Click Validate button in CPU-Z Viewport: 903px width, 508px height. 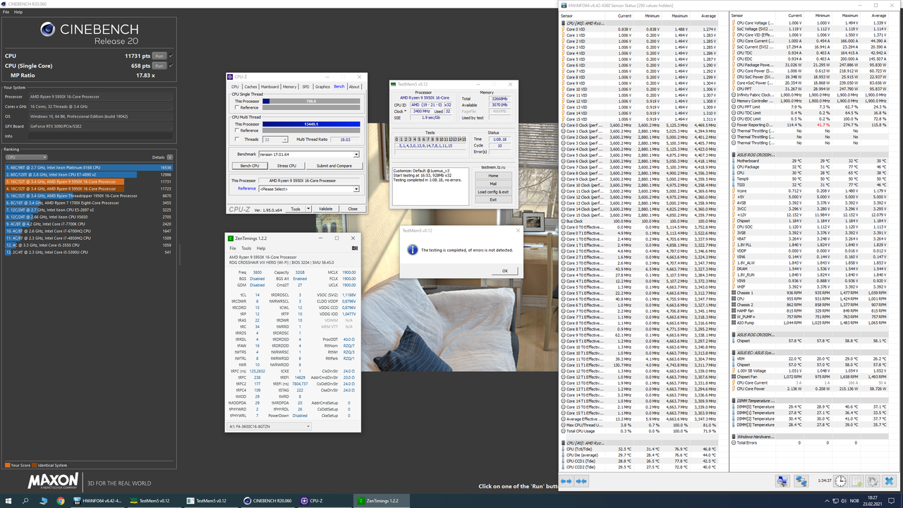pos(325,209)
